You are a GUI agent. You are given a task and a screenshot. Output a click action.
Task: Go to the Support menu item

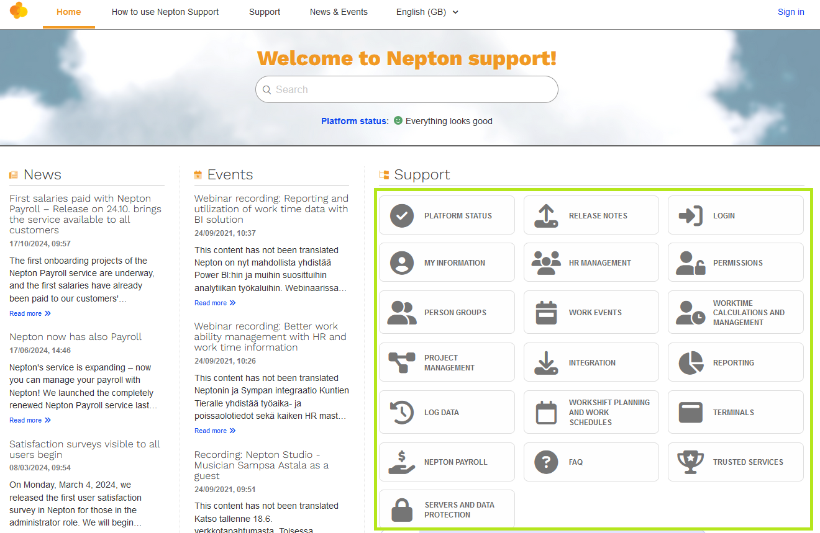pos(265,12)
